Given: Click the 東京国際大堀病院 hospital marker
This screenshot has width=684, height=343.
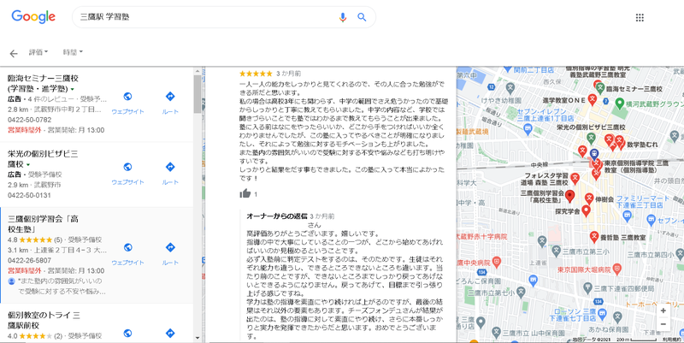Looking at the screenshot, I should pos(616,269).
